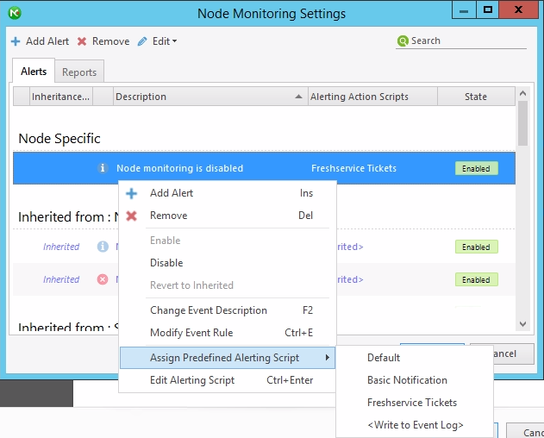
Task: Click blue info icon on first Inherited row
Action: pos(103,247)
